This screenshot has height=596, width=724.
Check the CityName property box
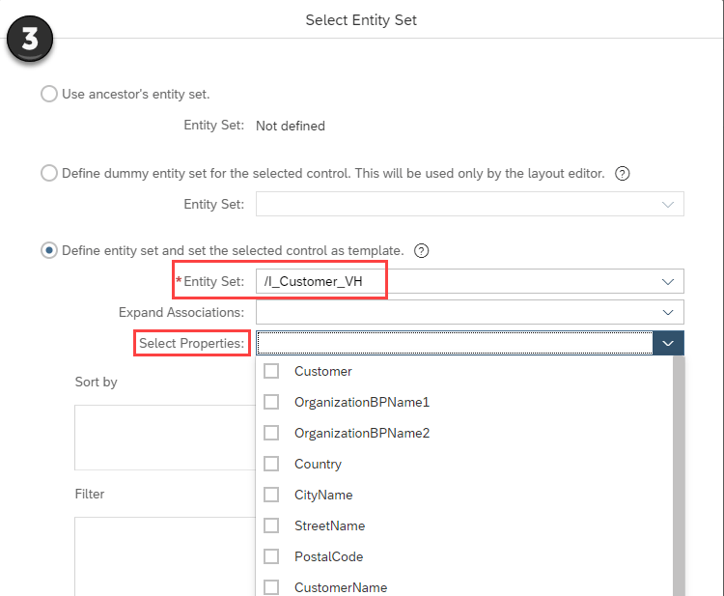click(x=271, y=495)
